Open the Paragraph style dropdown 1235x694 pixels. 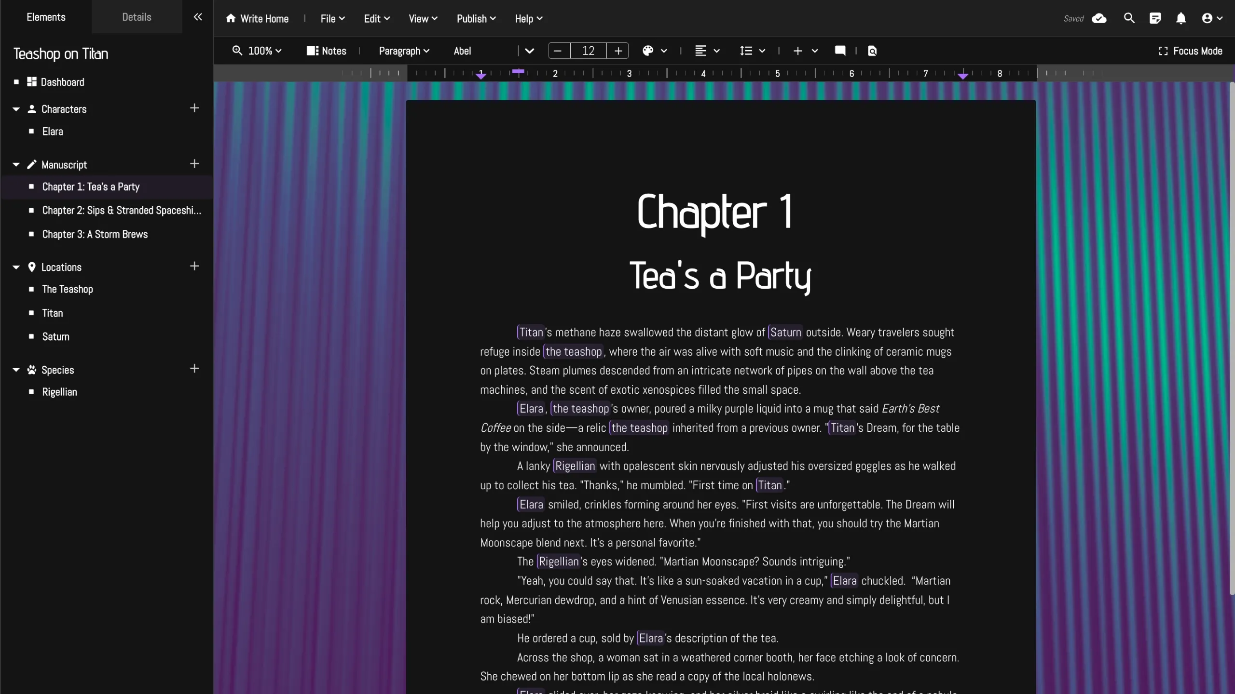(404, 51)
